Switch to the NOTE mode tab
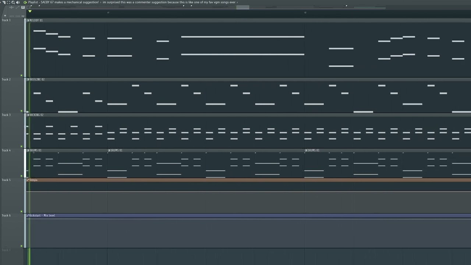 12,16
